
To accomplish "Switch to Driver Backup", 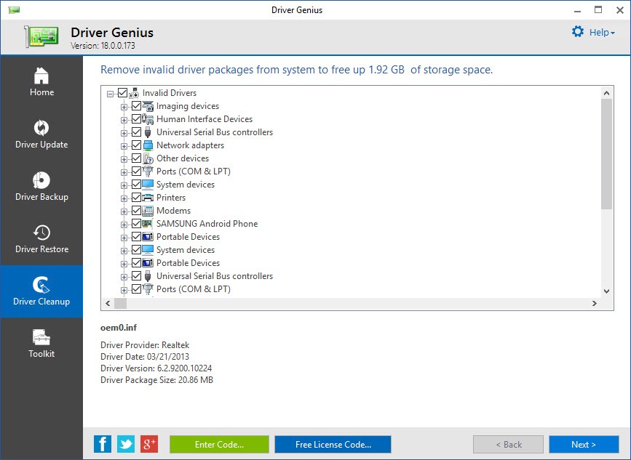I will point(41,187).
